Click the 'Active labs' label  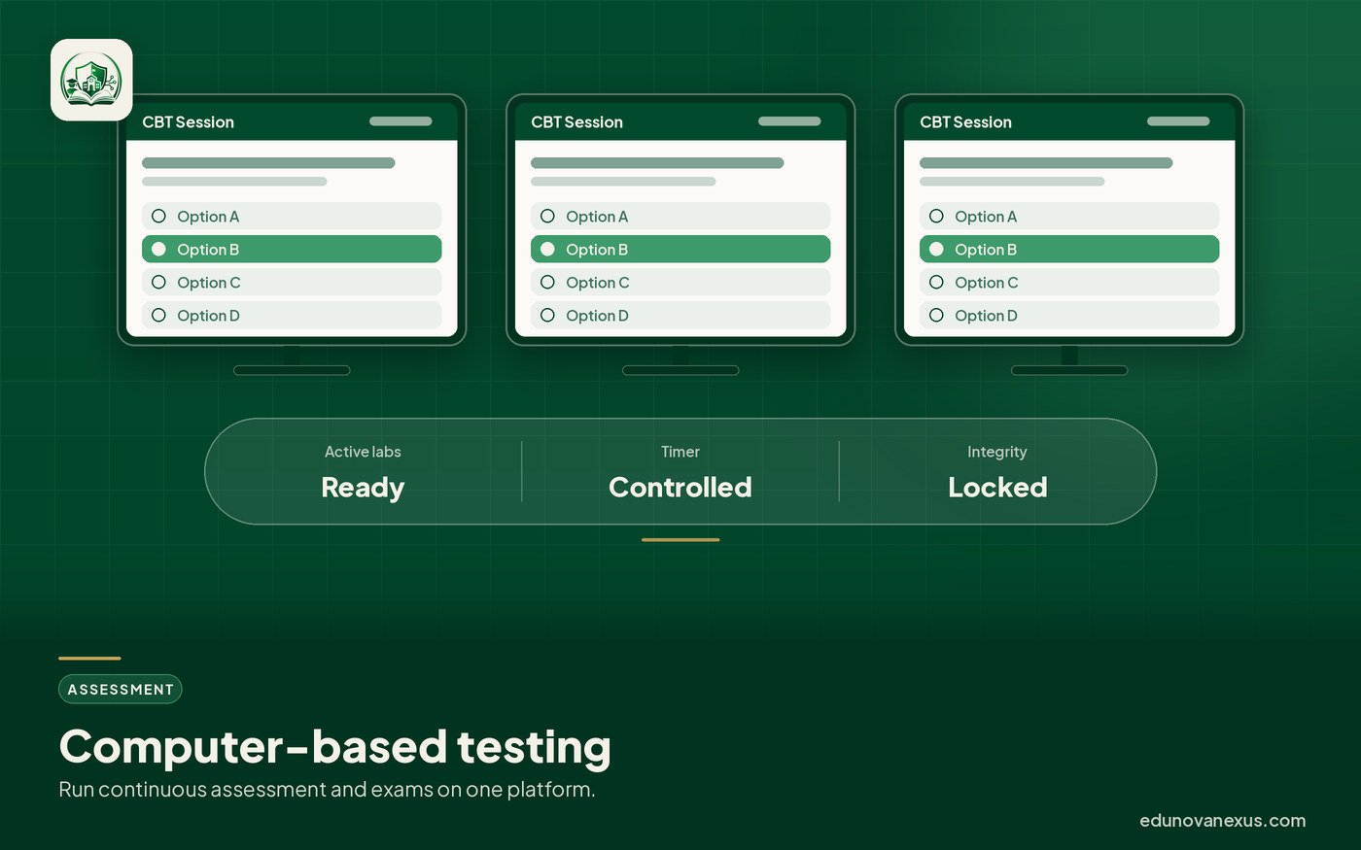point(363,452)
